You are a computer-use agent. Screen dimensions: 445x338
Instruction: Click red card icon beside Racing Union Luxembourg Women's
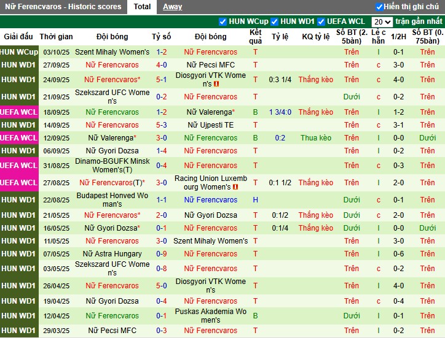(x=235, y=187)
